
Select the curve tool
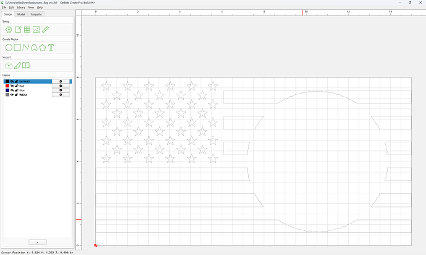point(34,47)
